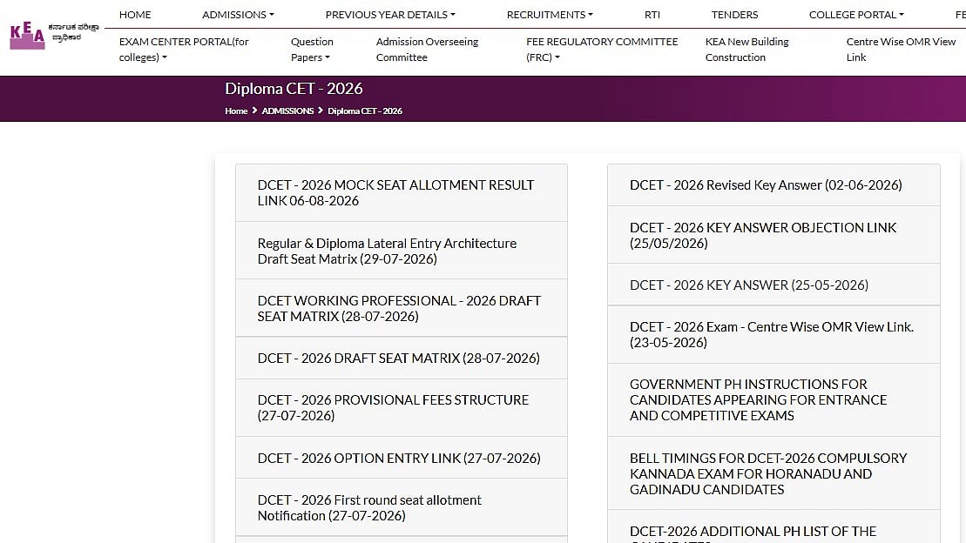
Task: Open Architecture Draft Seat Matrix (29-07-2026)
Action: [x=401, y=251]
